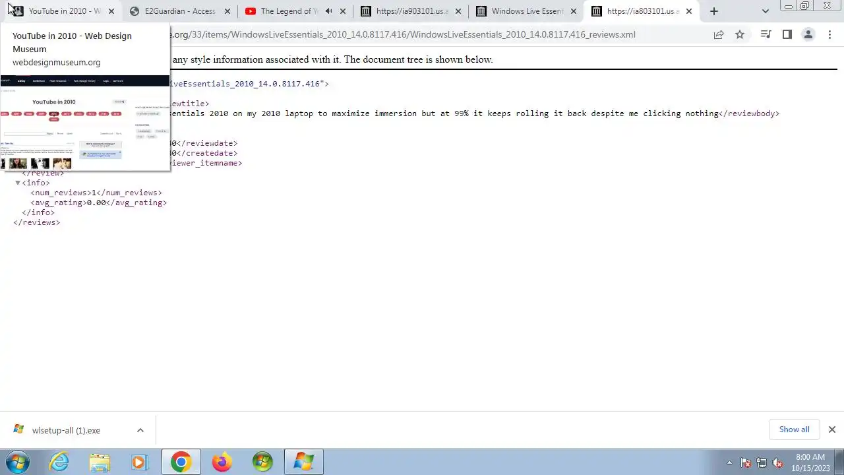
Task: Click the YouTube 2010 tab preview thumbnail
Action: (85, 123)
